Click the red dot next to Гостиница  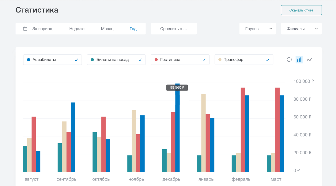pyautogui.click(x=156, y=60)
